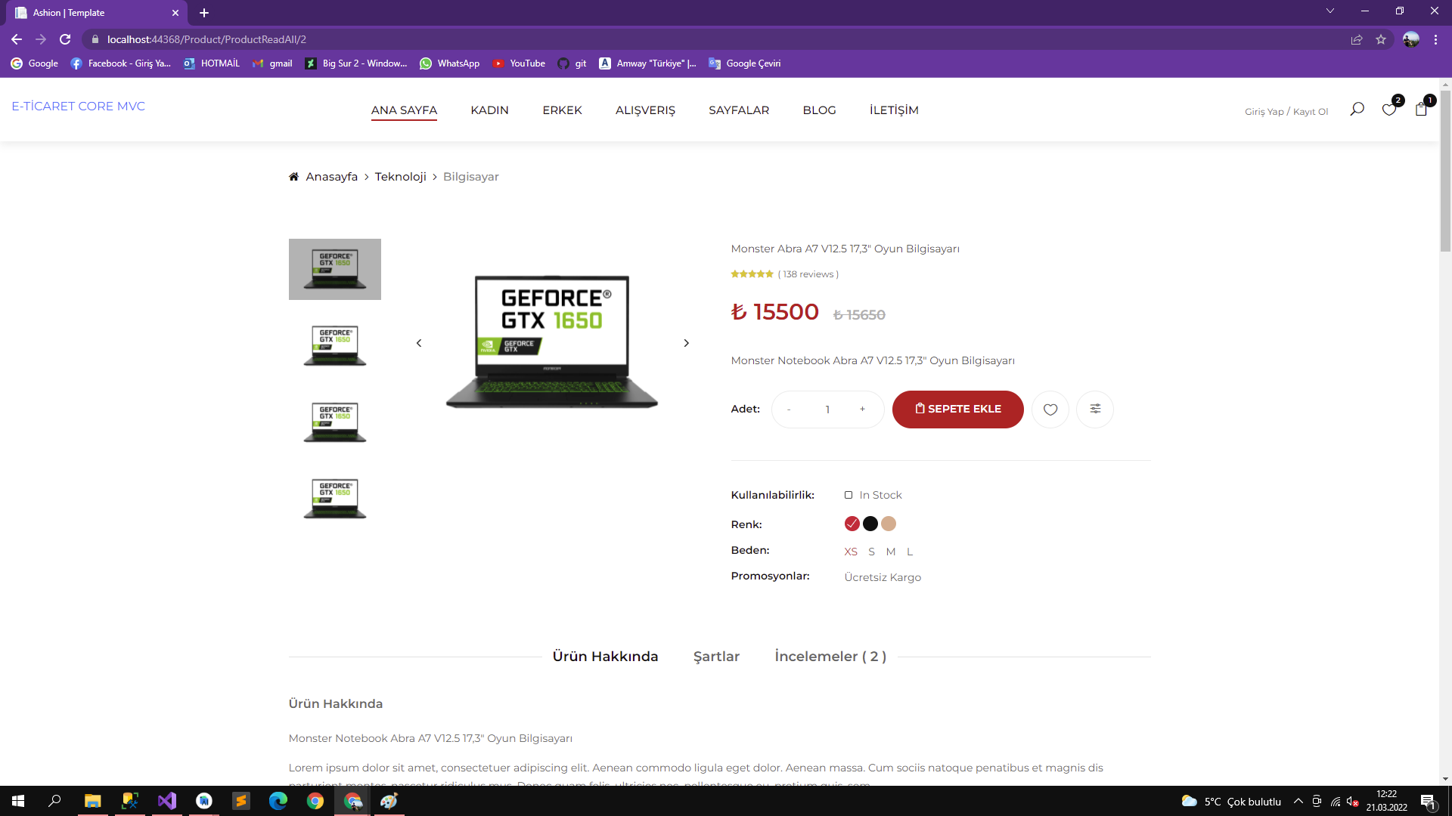1452x816 pixels.
Task: Click the compare sliders icon button
Action: click(x=1095, y=410)
